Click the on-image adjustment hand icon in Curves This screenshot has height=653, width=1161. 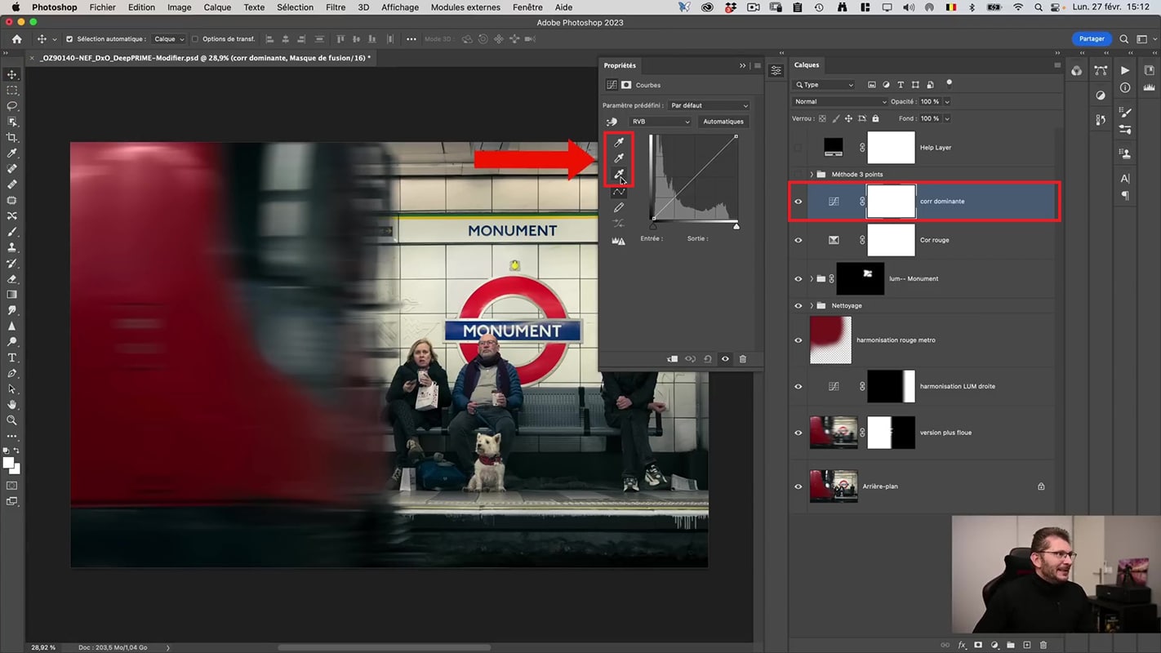(612, 122)
